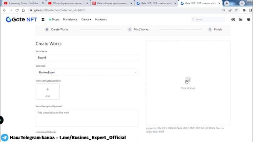
Task: Click the site Search field
Action: point(208,19)
